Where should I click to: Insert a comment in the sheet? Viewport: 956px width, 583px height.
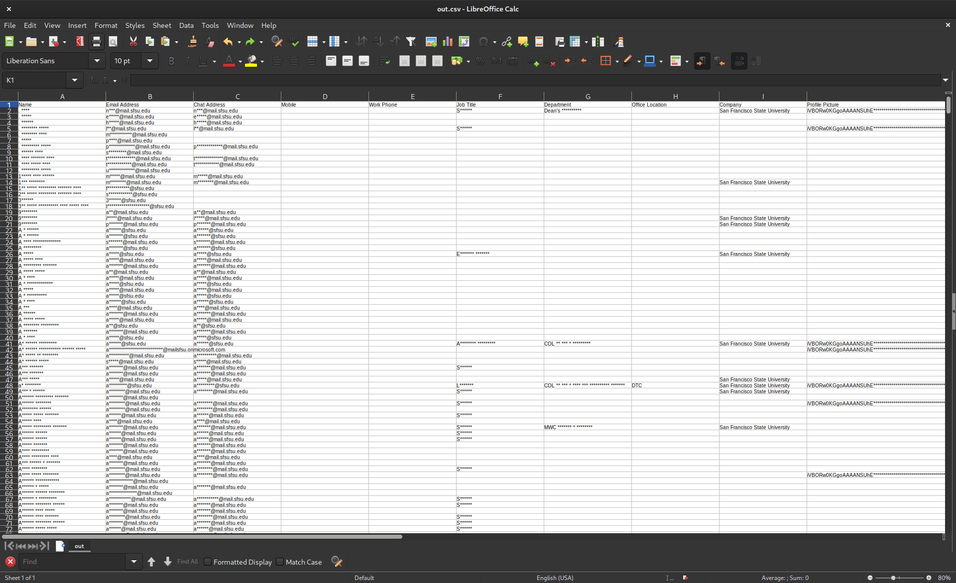click(x=522, y=42)
